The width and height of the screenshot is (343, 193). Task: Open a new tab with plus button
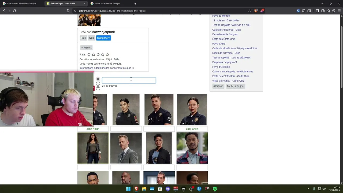coord(135,3)
